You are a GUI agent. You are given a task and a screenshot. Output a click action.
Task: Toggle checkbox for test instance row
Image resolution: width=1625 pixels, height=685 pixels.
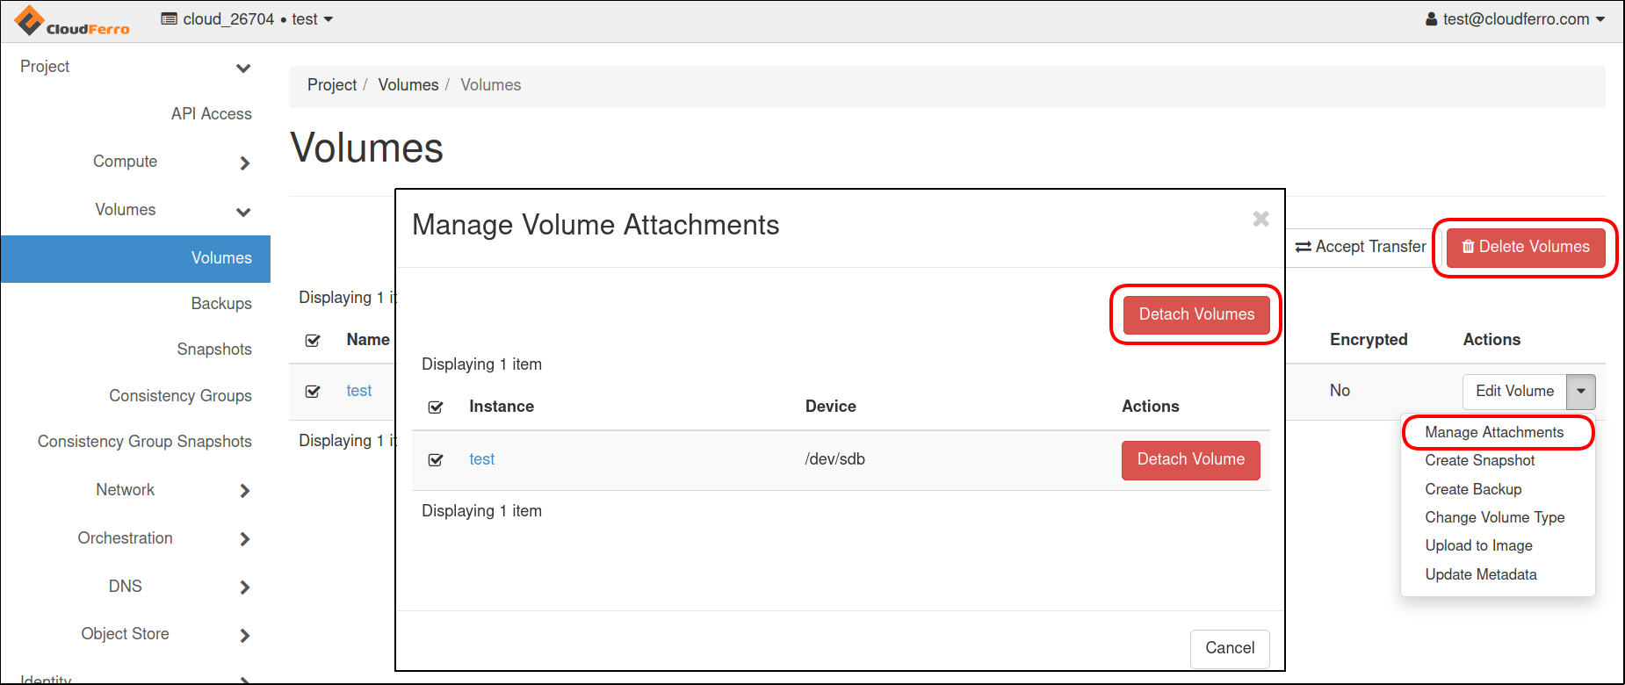click(x=436, y=459)
